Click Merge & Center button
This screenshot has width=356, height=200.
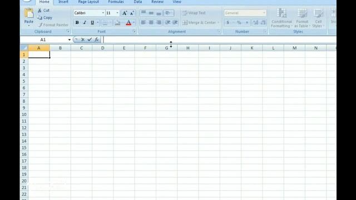tap(199, 23)
